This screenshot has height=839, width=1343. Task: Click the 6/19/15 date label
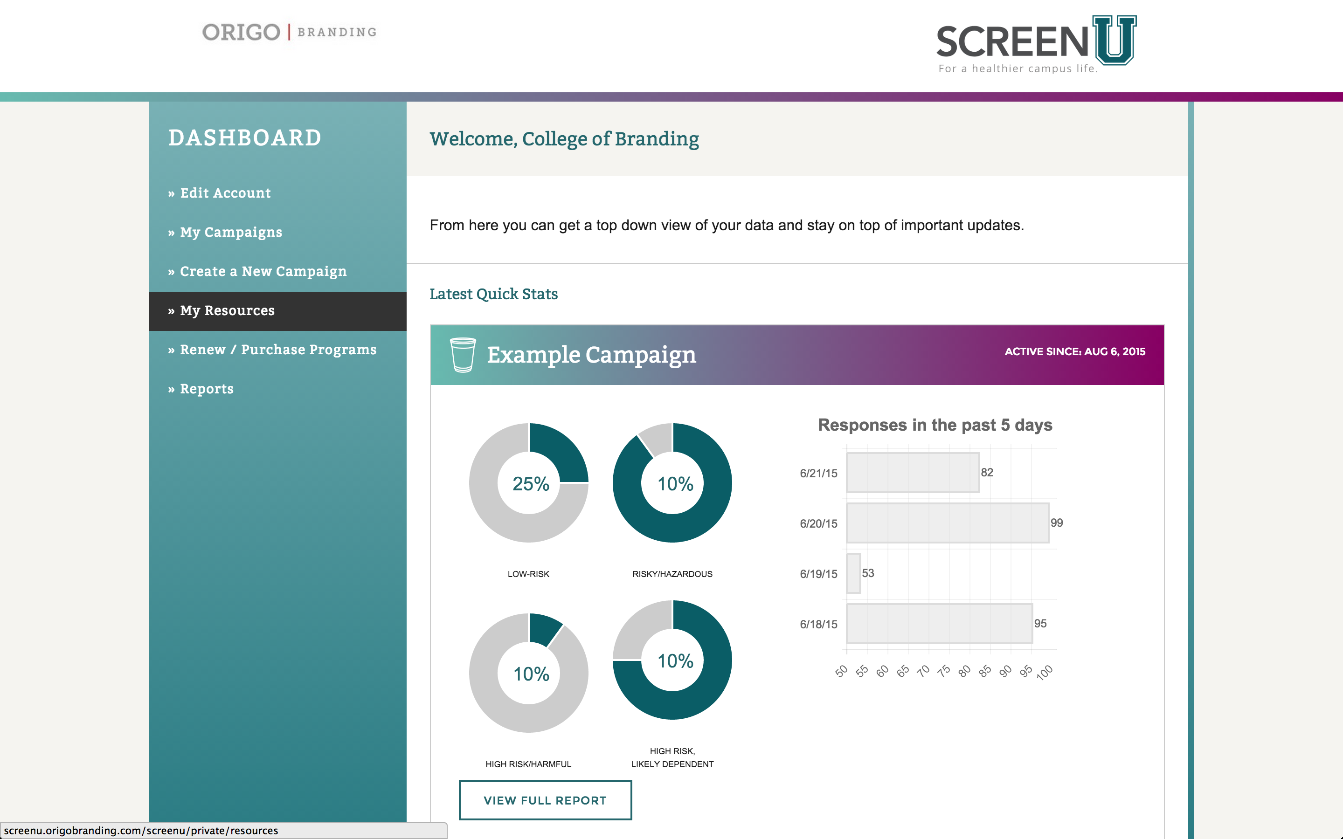pos(818,574)
